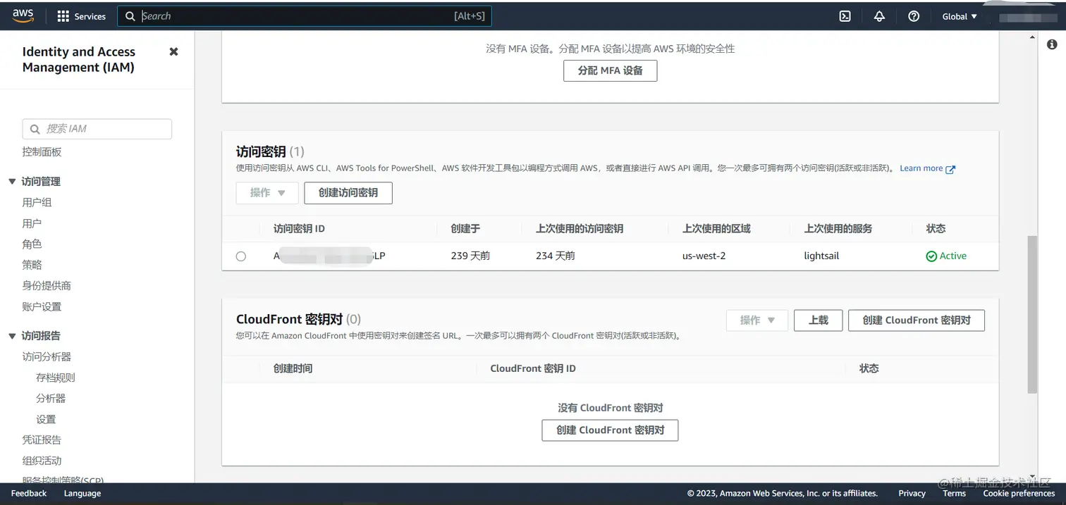
Task: Click the info icon in right panel
Action: (1052, 44)
